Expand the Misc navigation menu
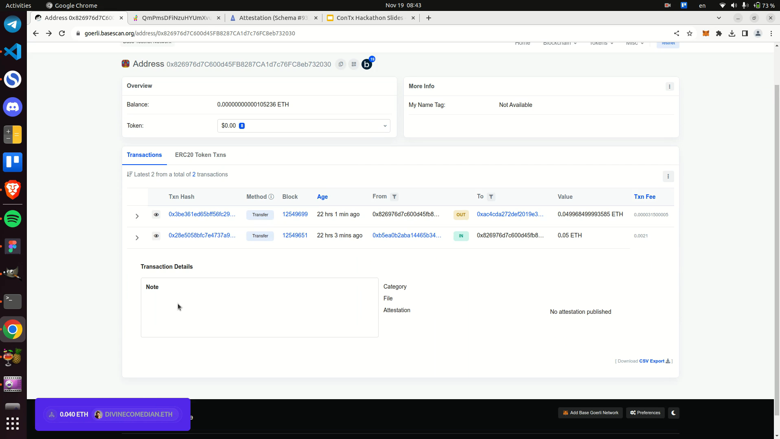This screenshot has width=780, height=439. [x=635, y=43]
